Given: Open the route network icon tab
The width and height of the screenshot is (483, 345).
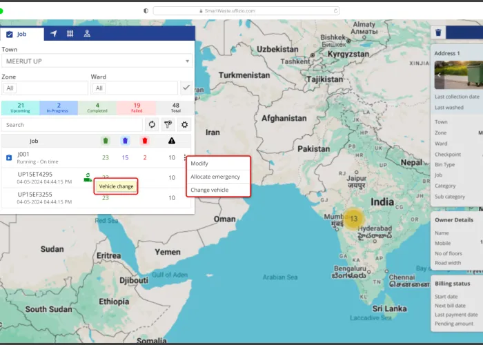Looking at the screenshot, I should [87, 34].
